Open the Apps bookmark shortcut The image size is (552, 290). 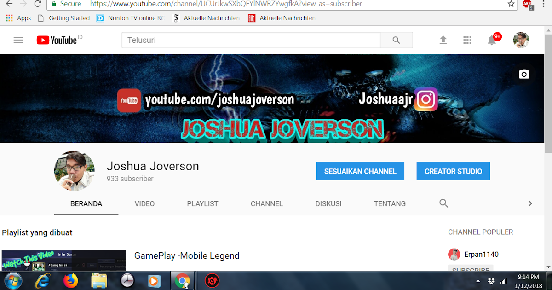point(18,18)
